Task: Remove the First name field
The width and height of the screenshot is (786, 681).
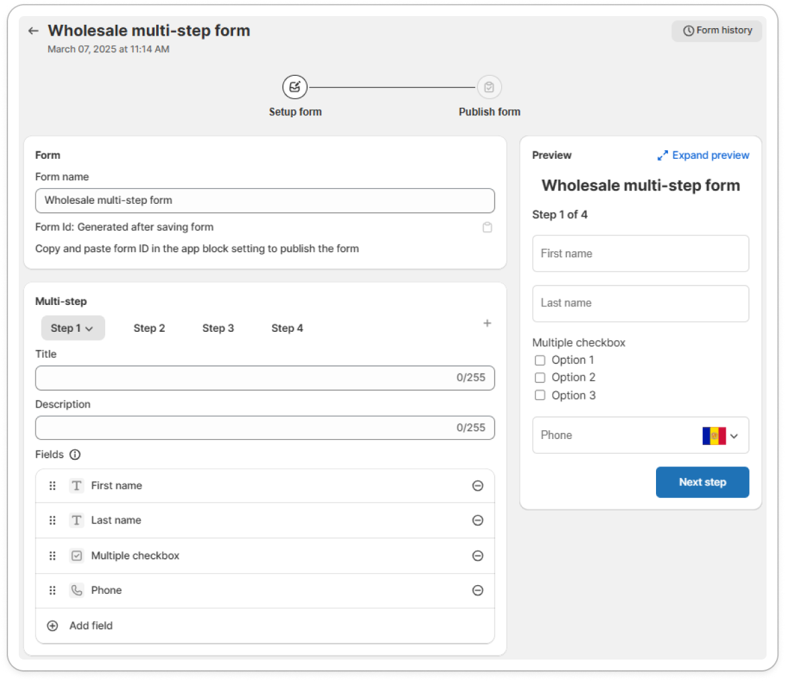Action: pos(478,486)
